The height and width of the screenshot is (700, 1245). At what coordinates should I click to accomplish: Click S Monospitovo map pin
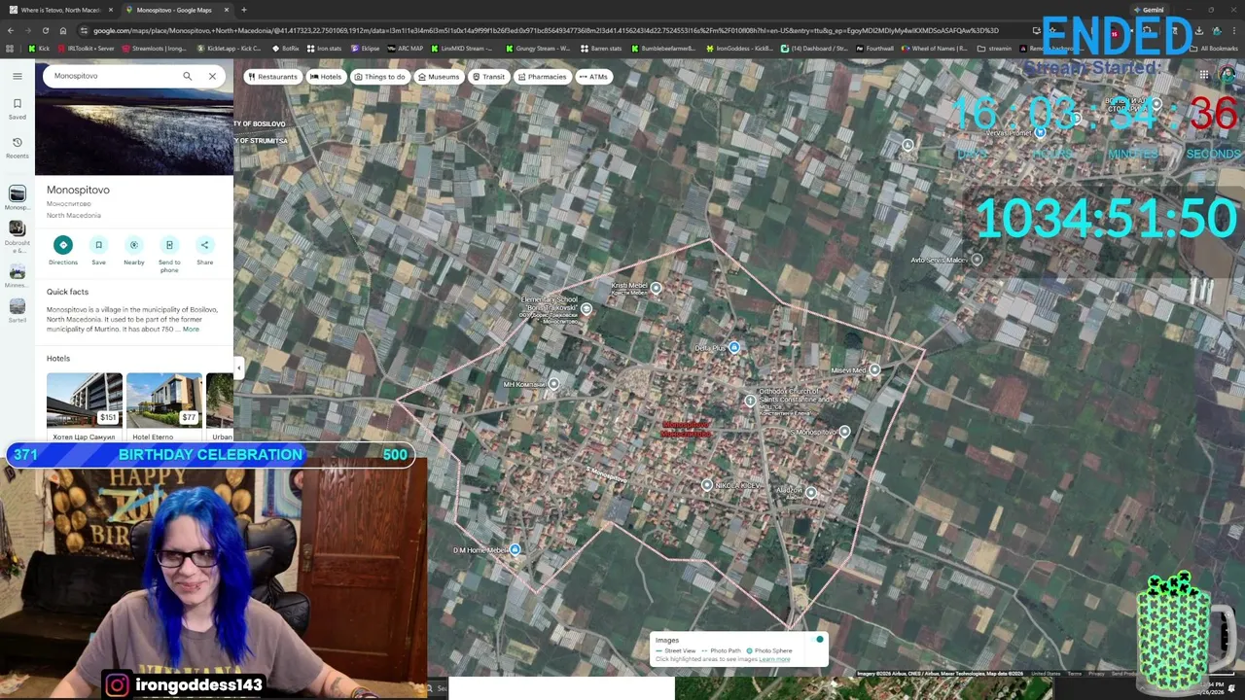point(844,432)
